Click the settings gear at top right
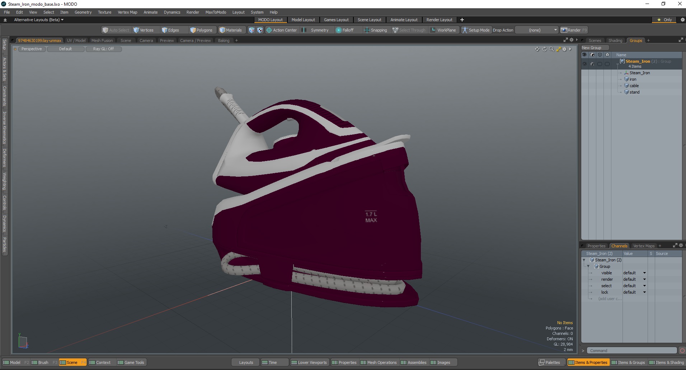Viewport: 686px width, 370px height. pyautogui.click(x=682, y=20)
